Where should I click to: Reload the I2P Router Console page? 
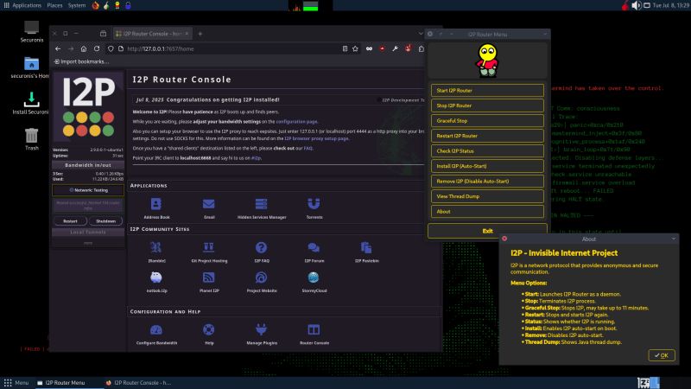point(97,49)
